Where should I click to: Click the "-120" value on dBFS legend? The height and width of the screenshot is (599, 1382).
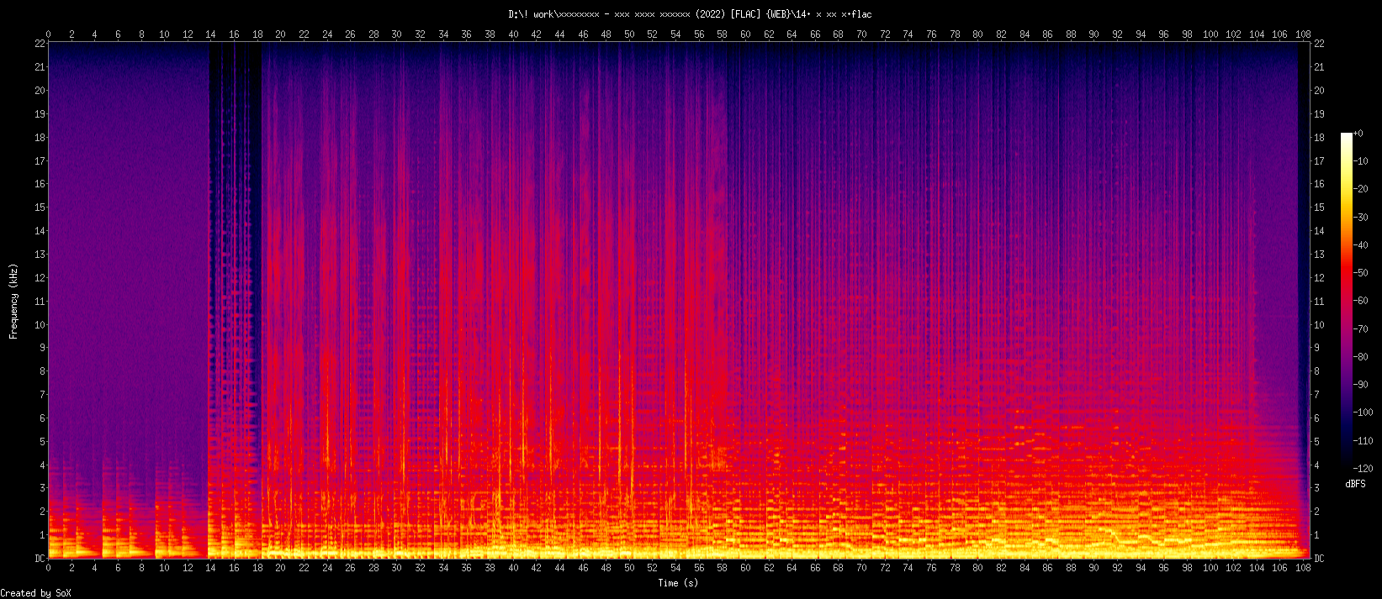1363,469
